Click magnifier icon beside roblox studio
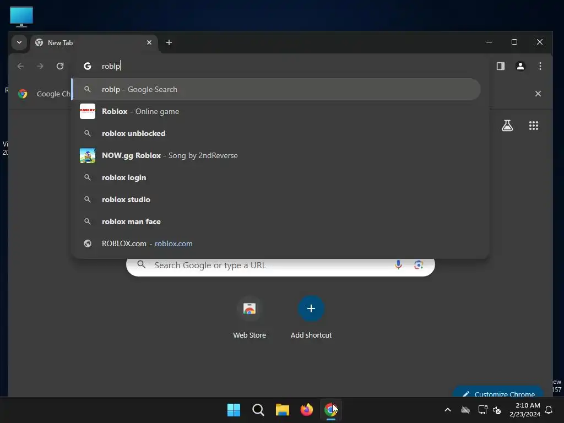Image resolution: width=564 pixels, height=423 pixels. 88,199
